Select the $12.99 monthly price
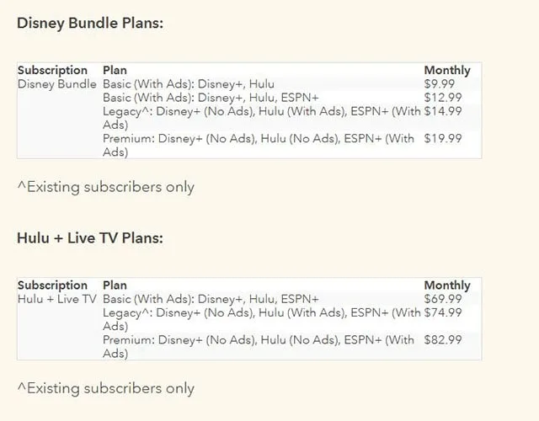 [x=443, y=98]
